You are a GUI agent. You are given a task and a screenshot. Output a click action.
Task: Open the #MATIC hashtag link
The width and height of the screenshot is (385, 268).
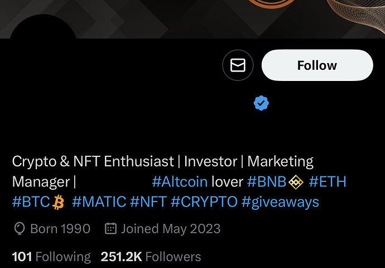(x=99, y=202)
